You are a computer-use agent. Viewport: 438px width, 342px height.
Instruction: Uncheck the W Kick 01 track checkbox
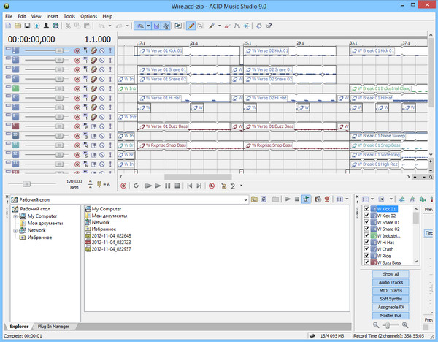366,209
